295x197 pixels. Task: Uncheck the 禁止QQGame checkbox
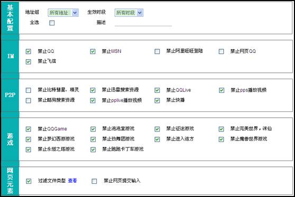[x=28, y=129]
